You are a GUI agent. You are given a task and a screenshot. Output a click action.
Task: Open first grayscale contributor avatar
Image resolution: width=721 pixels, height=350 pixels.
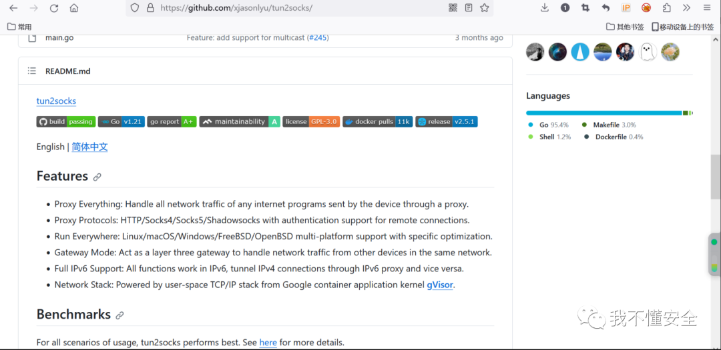coord(535,52)
